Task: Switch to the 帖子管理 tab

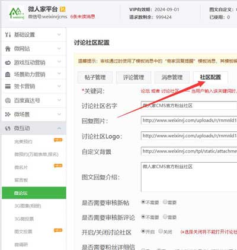Action: pos(95,77)
